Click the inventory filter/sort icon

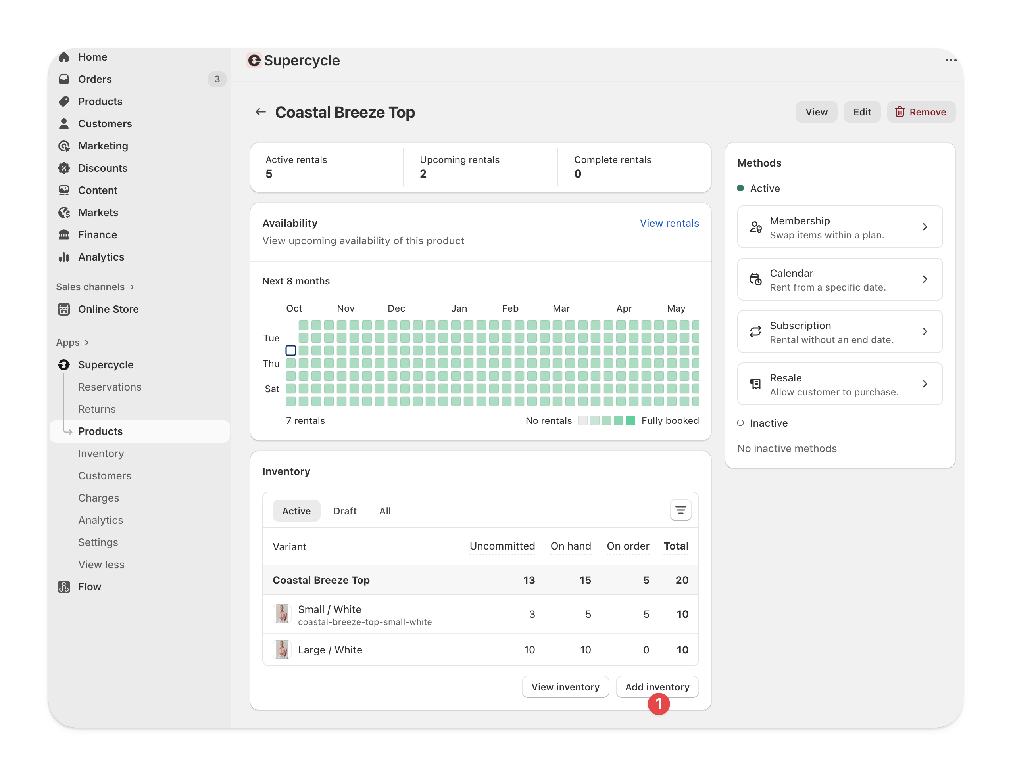tap(680, 510)
